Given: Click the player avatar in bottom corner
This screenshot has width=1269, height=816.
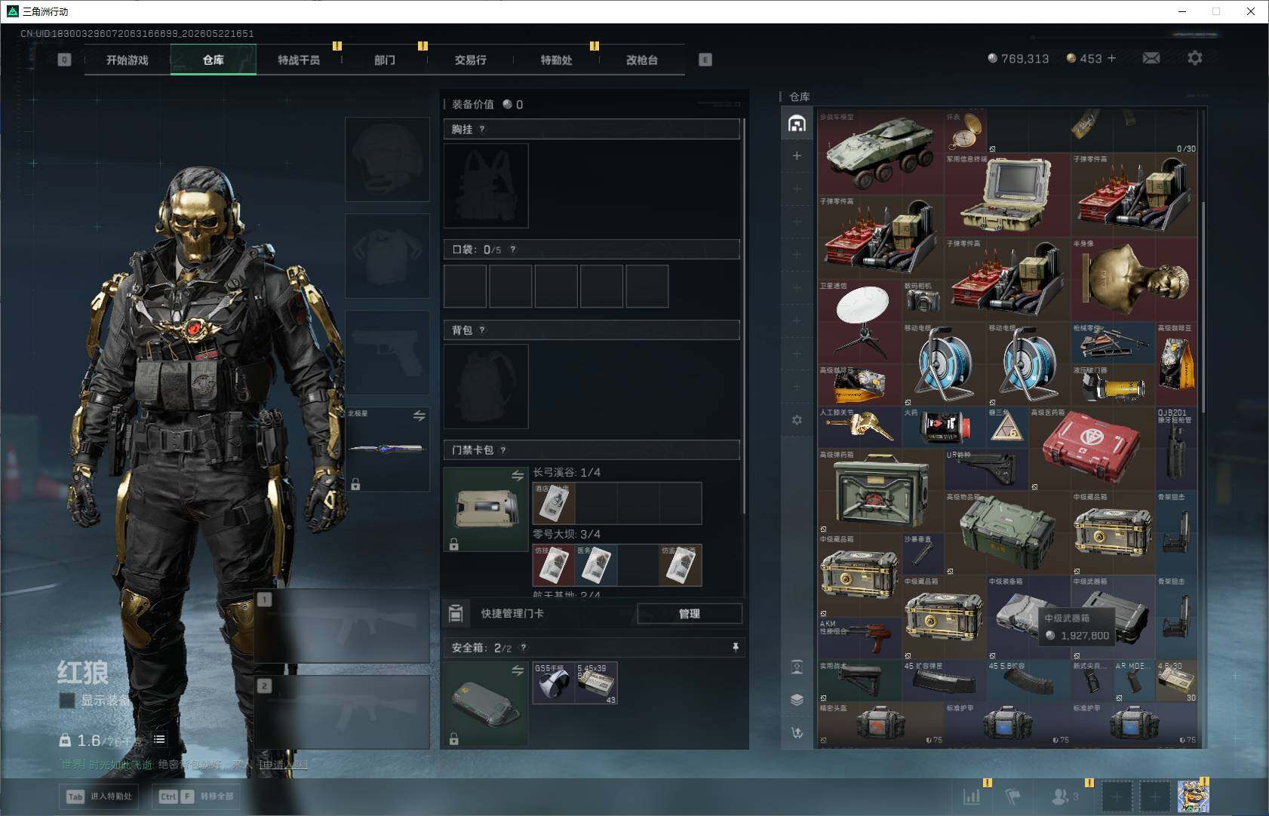Looking at the screenshot, I should pos(1193,796).
